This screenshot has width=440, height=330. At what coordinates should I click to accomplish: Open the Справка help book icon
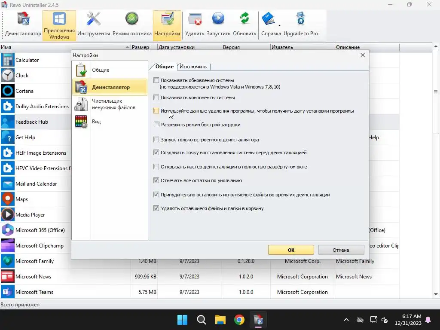[x=268, y=19]
